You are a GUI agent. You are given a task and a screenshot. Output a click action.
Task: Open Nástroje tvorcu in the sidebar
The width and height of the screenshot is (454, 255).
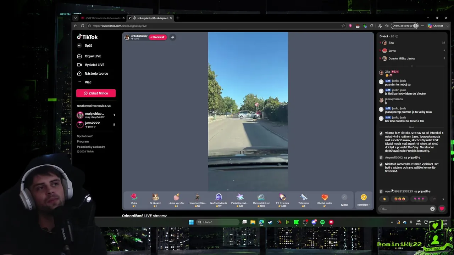click(93, 73)
